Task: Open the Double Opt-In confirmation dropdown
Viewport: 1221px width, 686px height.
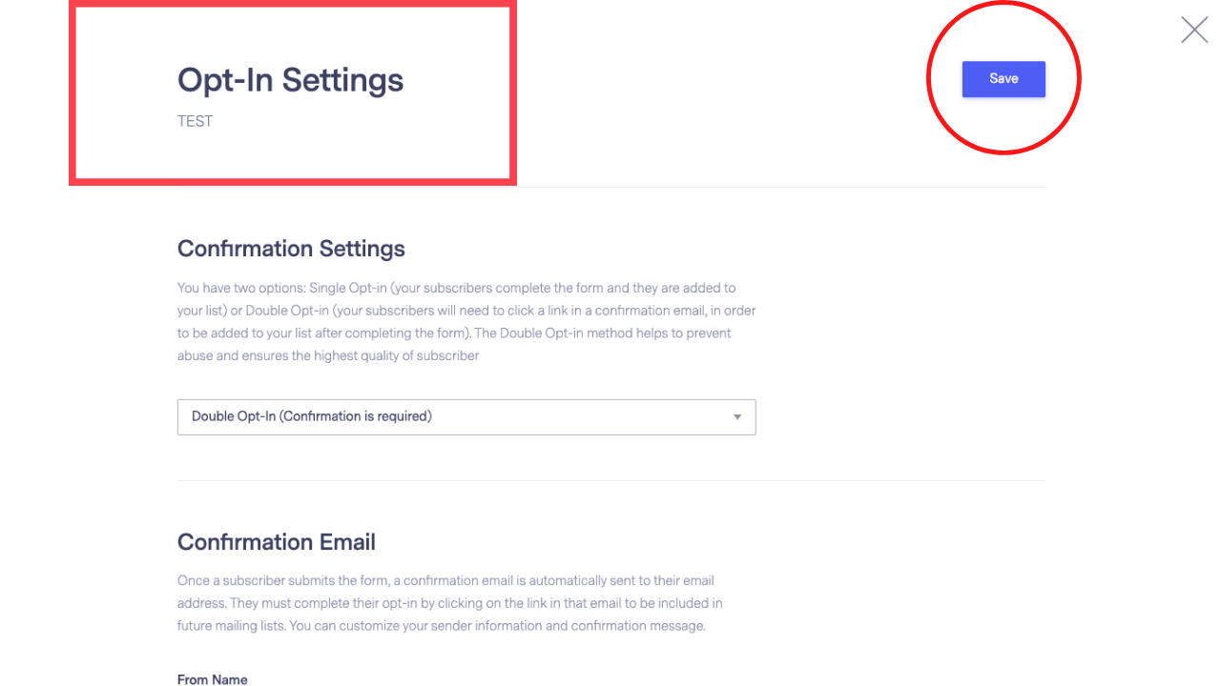Action: click(466, 417)
